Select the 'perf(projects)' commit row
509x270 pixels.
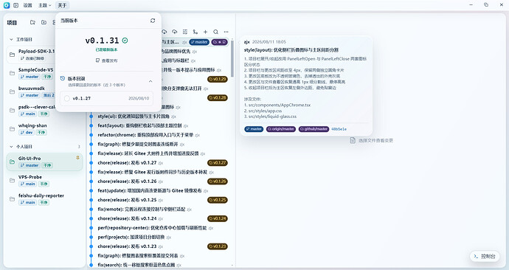(159, 238)
